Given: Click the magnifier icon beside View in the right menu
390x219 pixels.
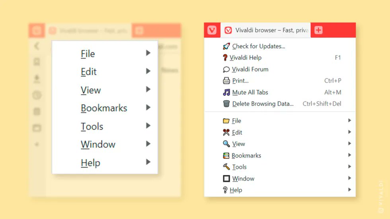Looking at the screenshot, I should [226, 144].
